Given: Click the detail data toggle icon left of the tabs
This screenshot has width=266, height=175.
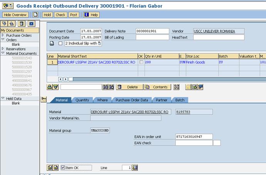Looking at the screenshot, I should click(44, 99).
